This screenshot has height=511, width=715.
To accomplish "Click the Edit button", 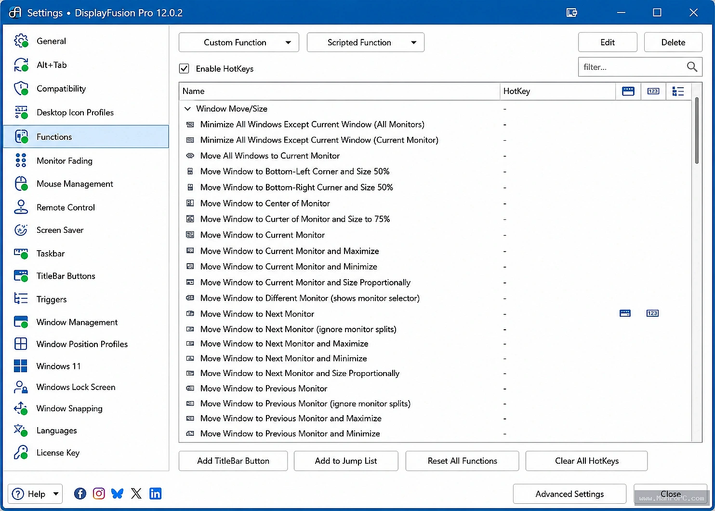I will tap(608, 42).
